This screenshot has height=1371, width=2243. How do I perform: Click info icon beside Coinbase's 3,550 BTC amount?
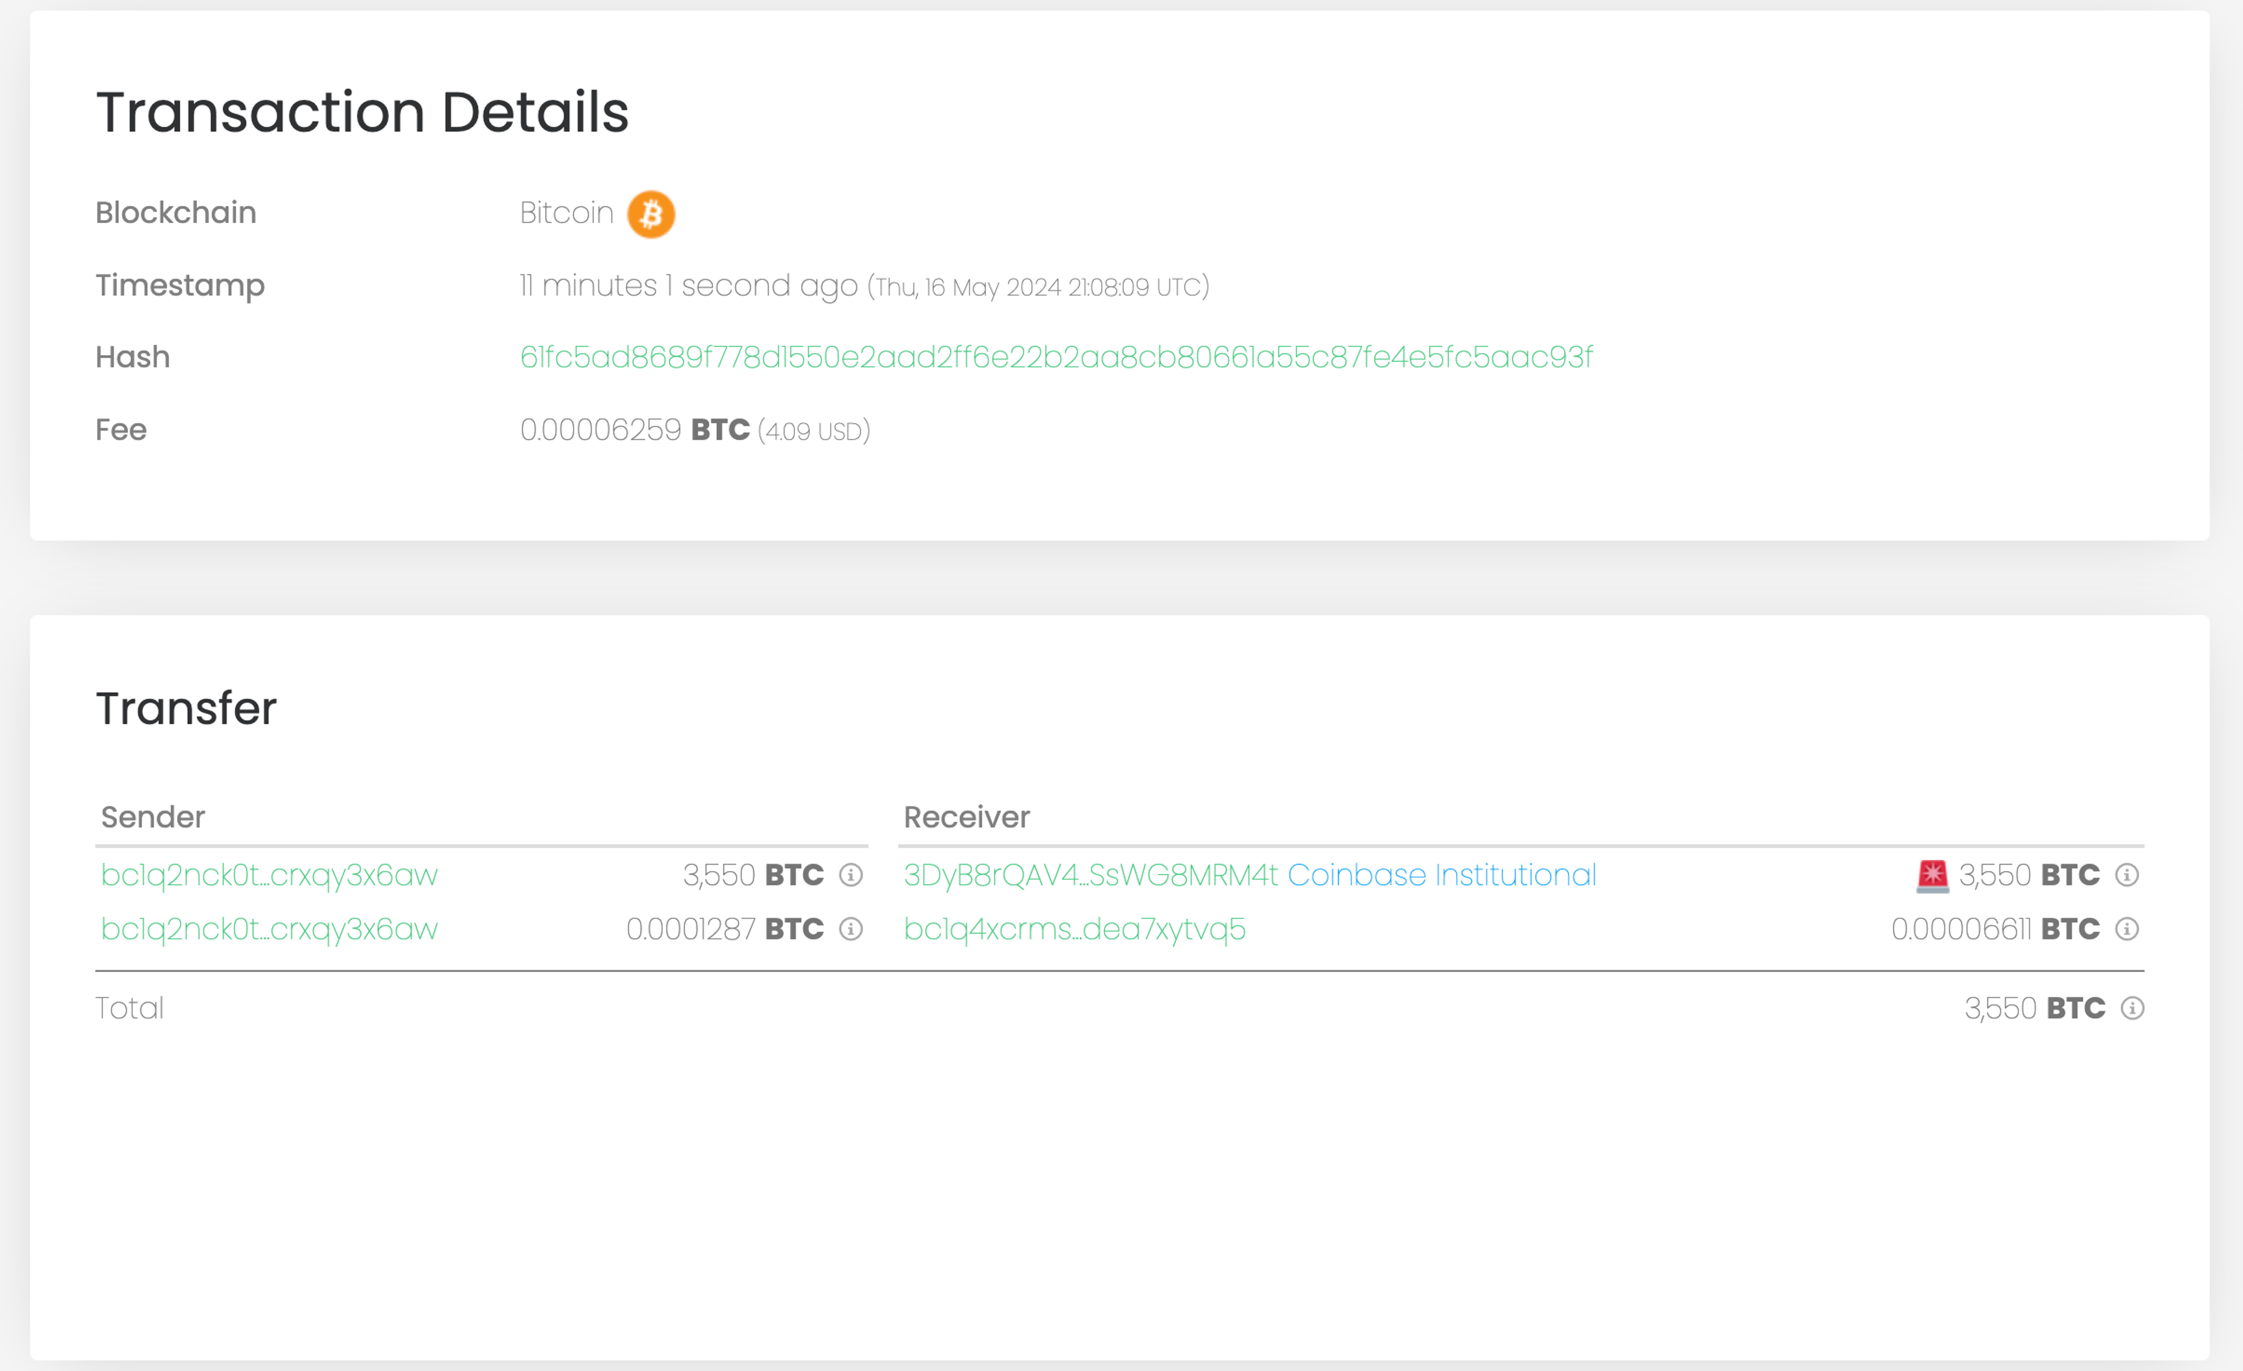point(2127,875)
